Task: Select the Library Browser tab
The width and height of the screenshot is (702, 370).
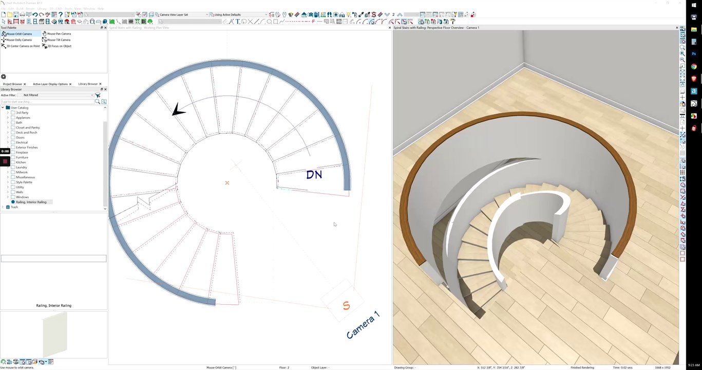Action: coord(88,84)
